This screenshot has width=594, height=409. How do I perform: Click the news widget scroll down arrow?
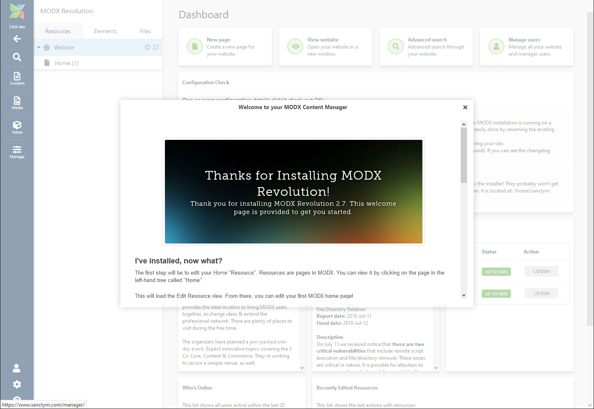[x=302, y=368]
